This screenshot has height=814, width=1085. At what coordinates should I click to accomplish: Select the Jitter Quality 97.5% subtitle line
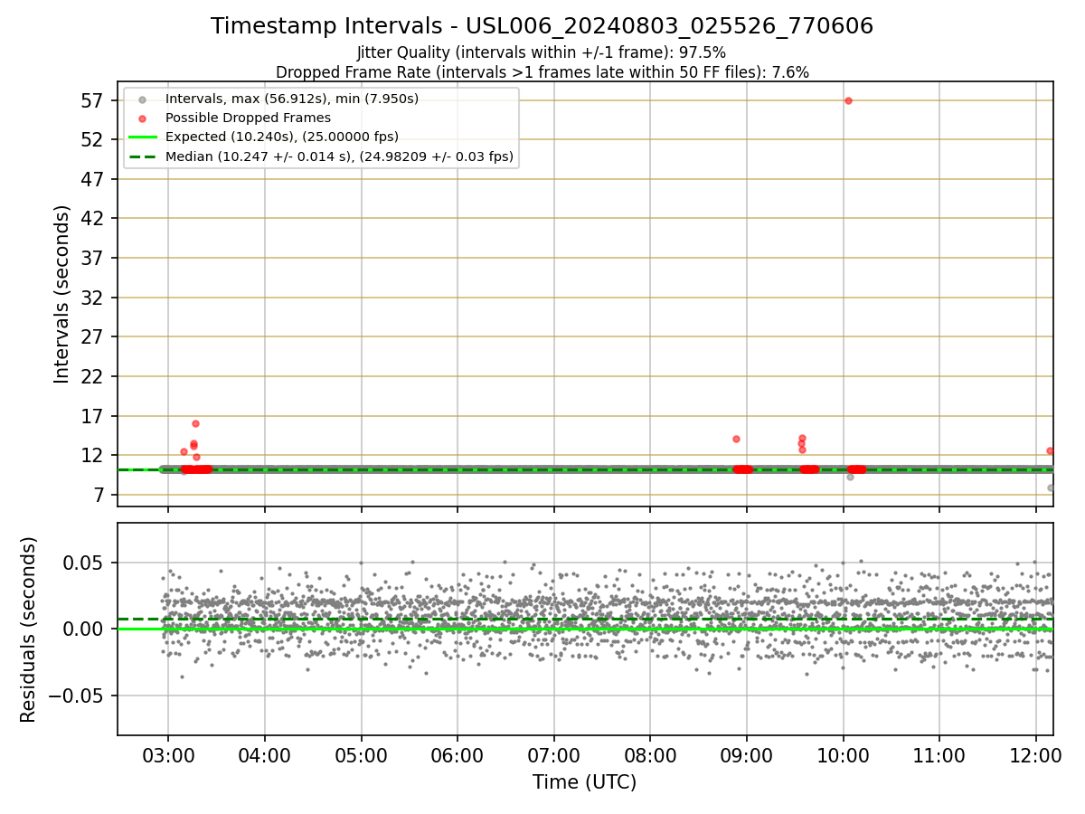[542, 53]
